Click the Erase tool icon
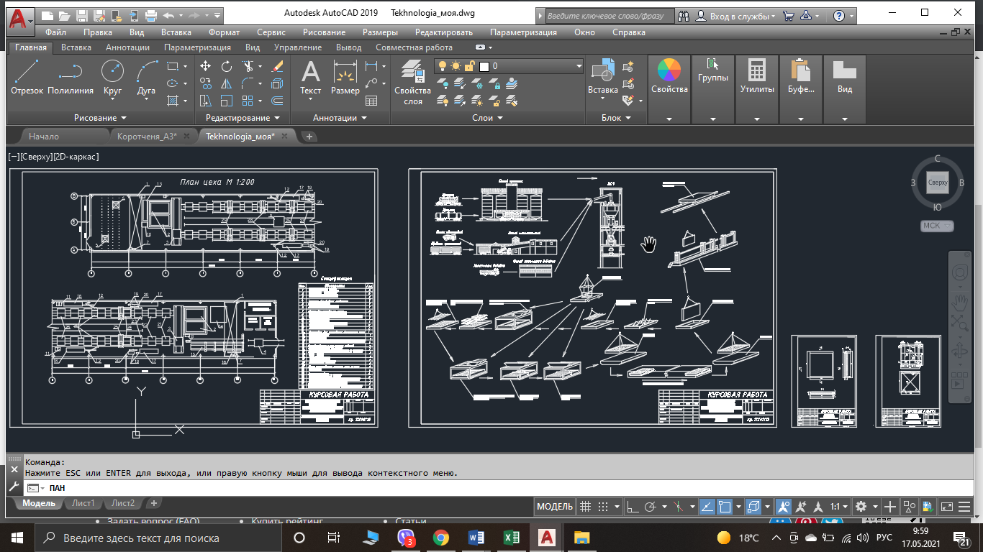The height and width of the screenshot is (552, 983). click(x=277, y=66)
